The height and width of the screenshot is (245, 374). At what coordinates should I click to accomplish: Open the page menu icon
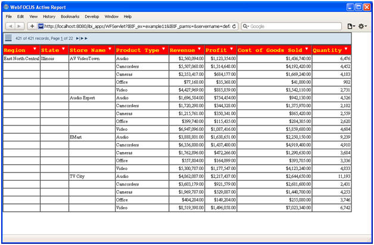[x=351, y=26]
